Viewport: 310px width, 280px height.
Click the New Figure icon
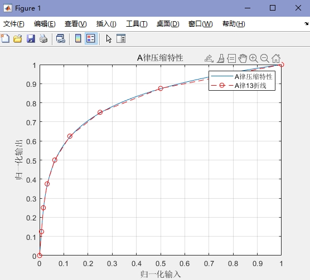[x=5, y=38]
